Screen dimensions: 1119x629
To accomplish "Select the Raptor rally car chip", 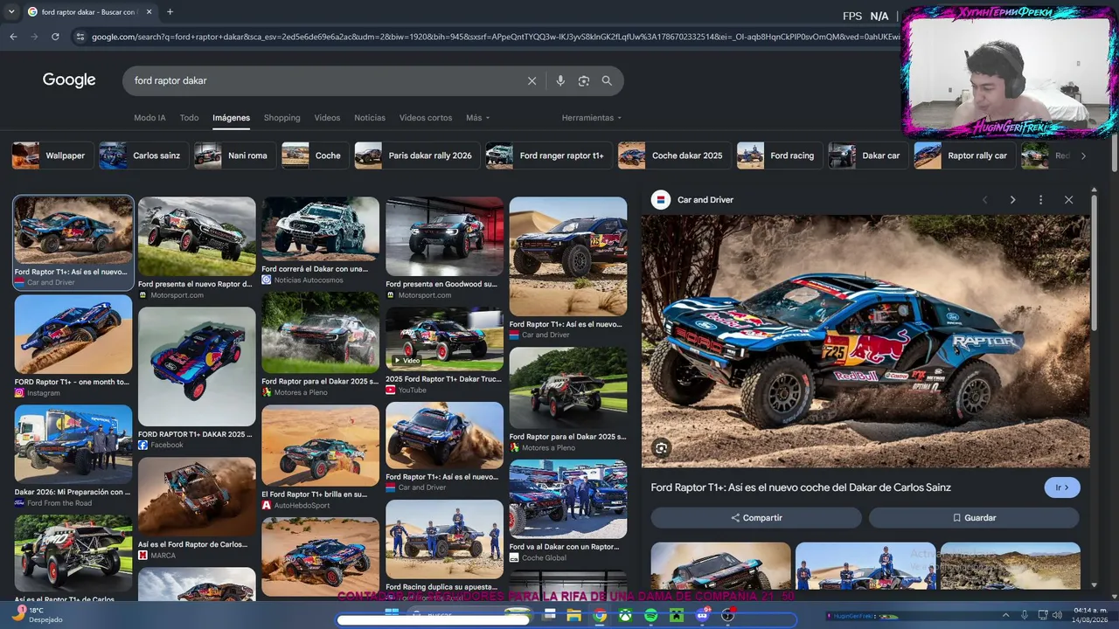I will [965, 156].
